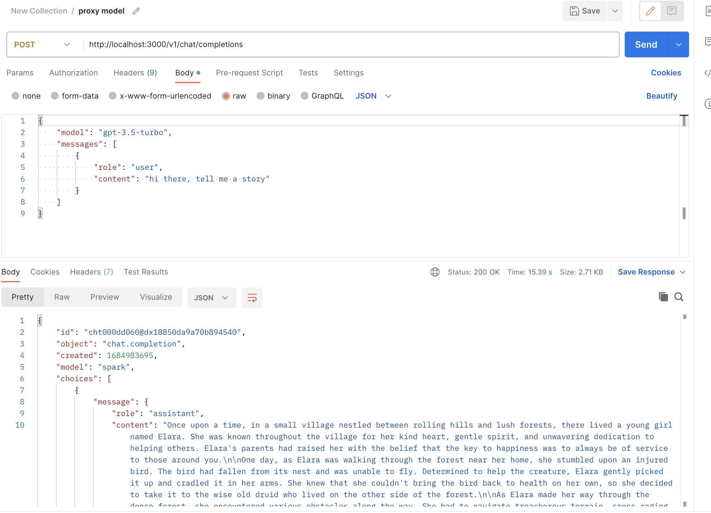Click the blue Send button
Viewport: 711px width, 513px height.
pyautogui.click(x=646, y=44)
